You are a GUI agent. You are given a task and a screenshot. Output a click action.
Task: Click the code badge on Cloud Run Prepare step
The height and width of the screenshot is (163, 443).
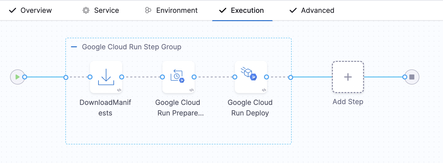pyautogui.click(x=191, y=90)
